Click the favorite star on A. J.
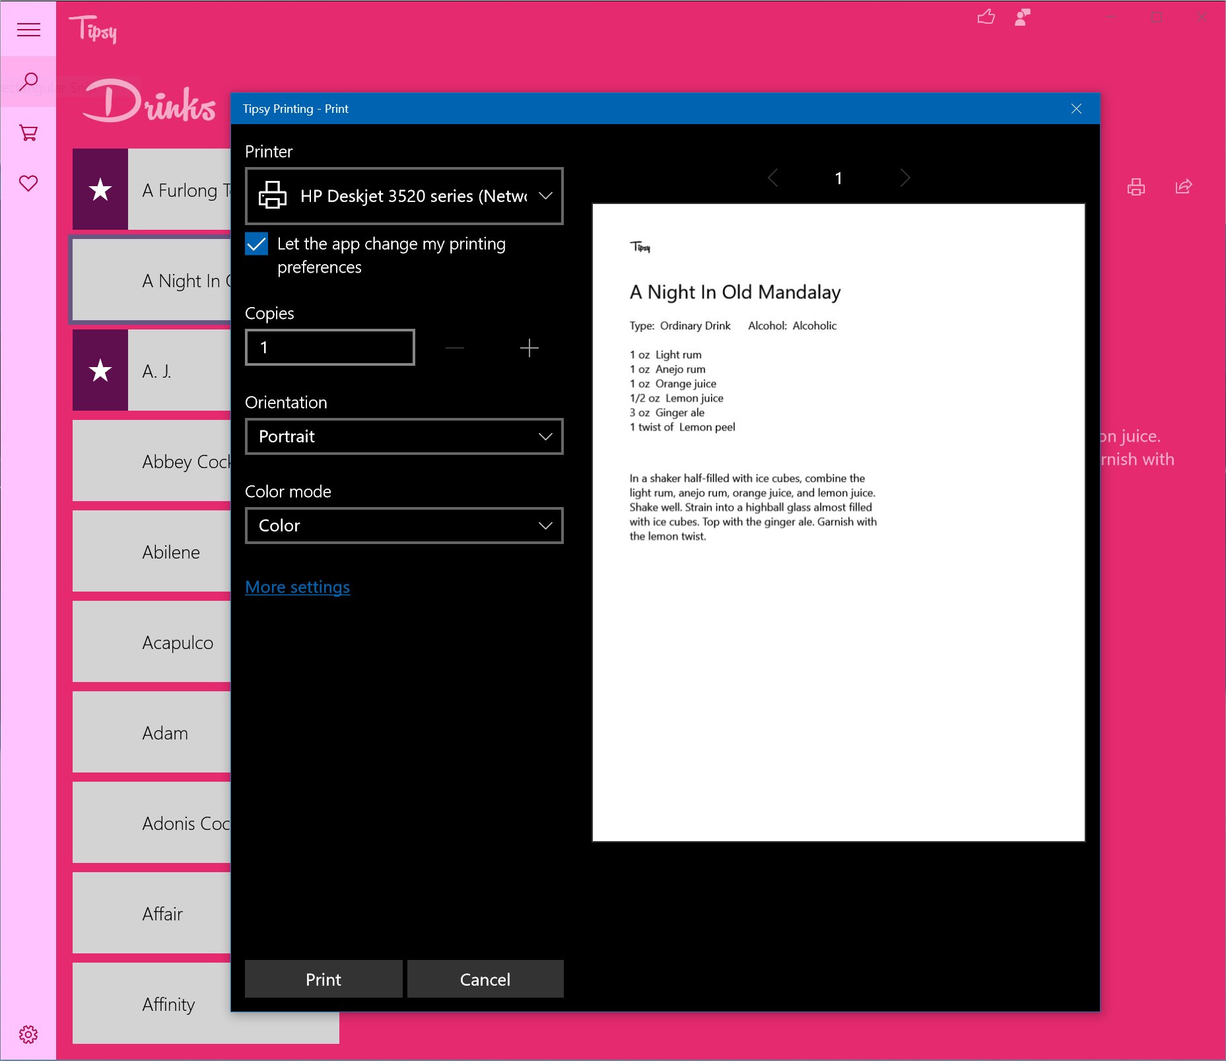Image resolution: width=1226 pixels, height=1061 pixels. [100, 370]
